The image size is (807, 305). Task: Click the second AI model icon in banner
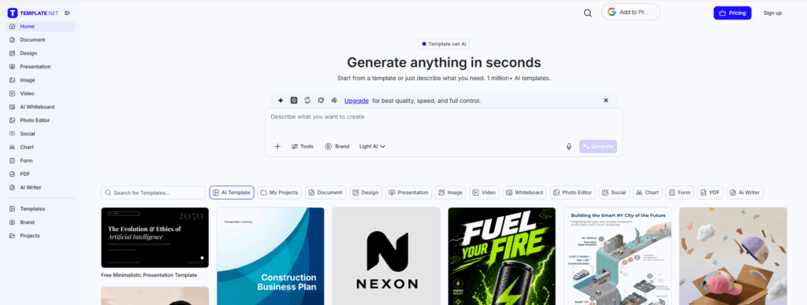(294, 101)
